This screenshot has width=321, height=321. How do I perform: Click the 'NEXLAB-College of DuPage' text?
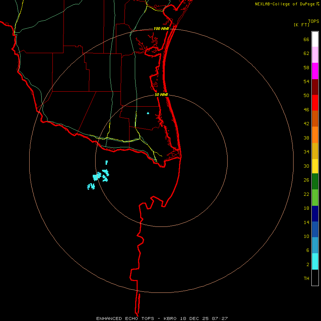click(x=285, y=4)
